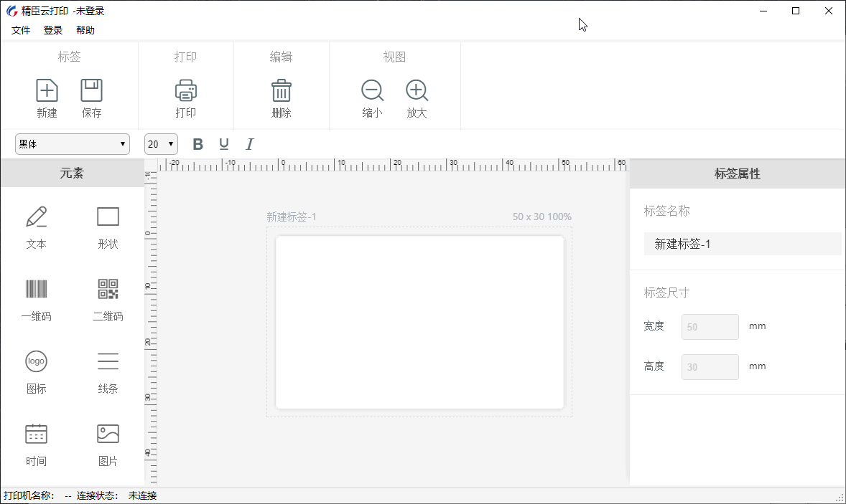The height and width of the screenshot is (504, 846).
Task: Toggle underline text formatting
Action: tap(224, 144)
